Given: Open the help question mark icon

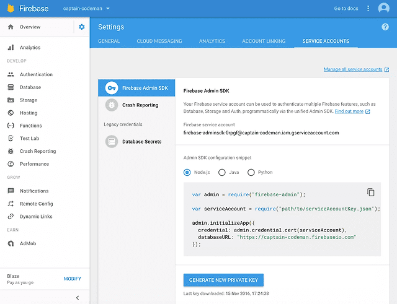Looking at the screenshot, I should click(x=385, y=27).
